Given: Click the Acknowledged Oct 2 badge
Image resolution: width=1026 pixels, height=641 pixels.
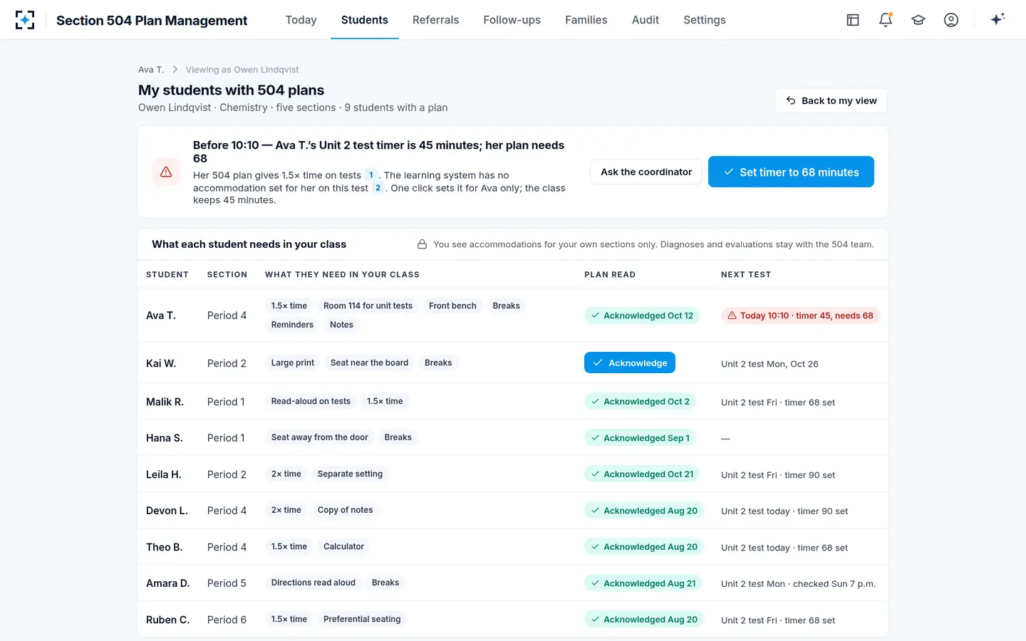Looking at the screenshot, I should point(640,402).
